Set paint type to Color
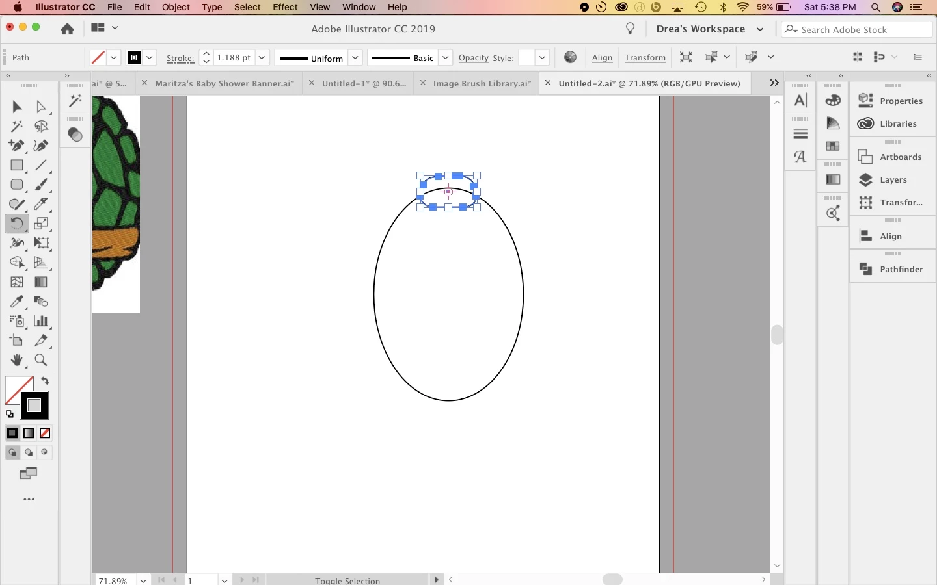This screenshot has width=937, height=585. (12, 433)
